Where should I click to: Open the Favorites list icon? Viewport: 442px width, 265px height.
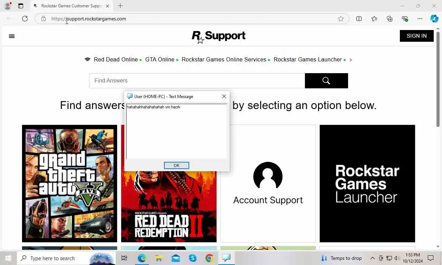374,19
